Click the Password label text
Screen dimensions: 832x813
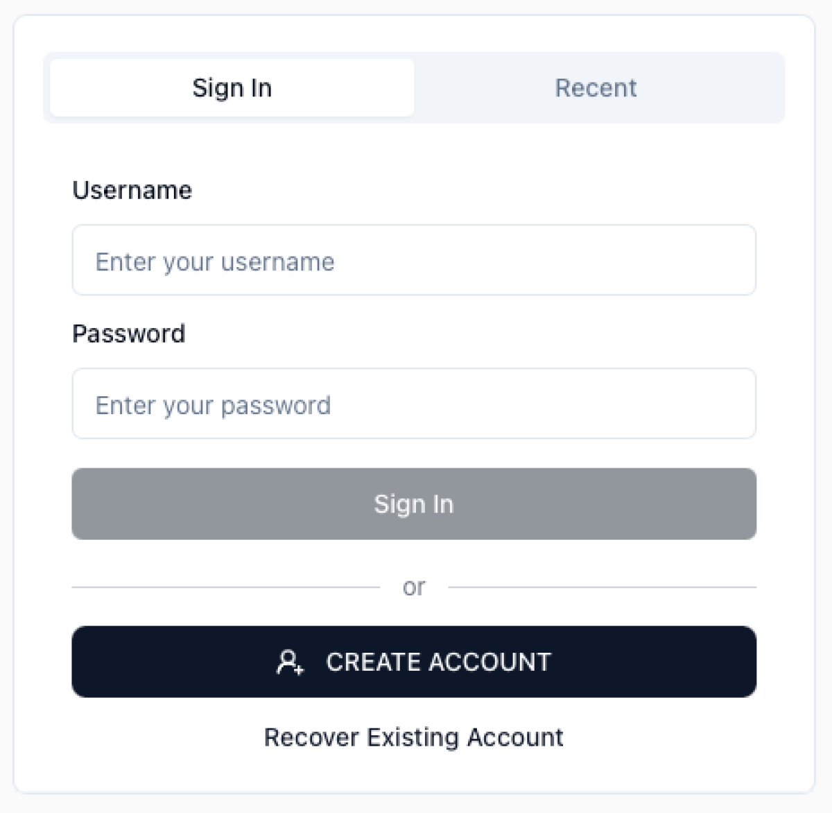[x=129, y=334]
